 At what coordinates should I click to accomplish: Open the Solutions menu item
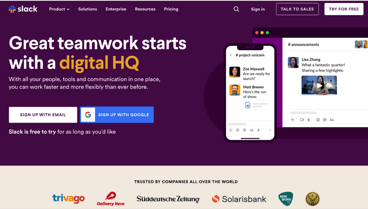[x=88, y=9]
